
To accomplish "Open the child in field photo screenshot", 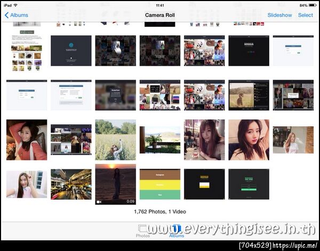I will [249, 95].
